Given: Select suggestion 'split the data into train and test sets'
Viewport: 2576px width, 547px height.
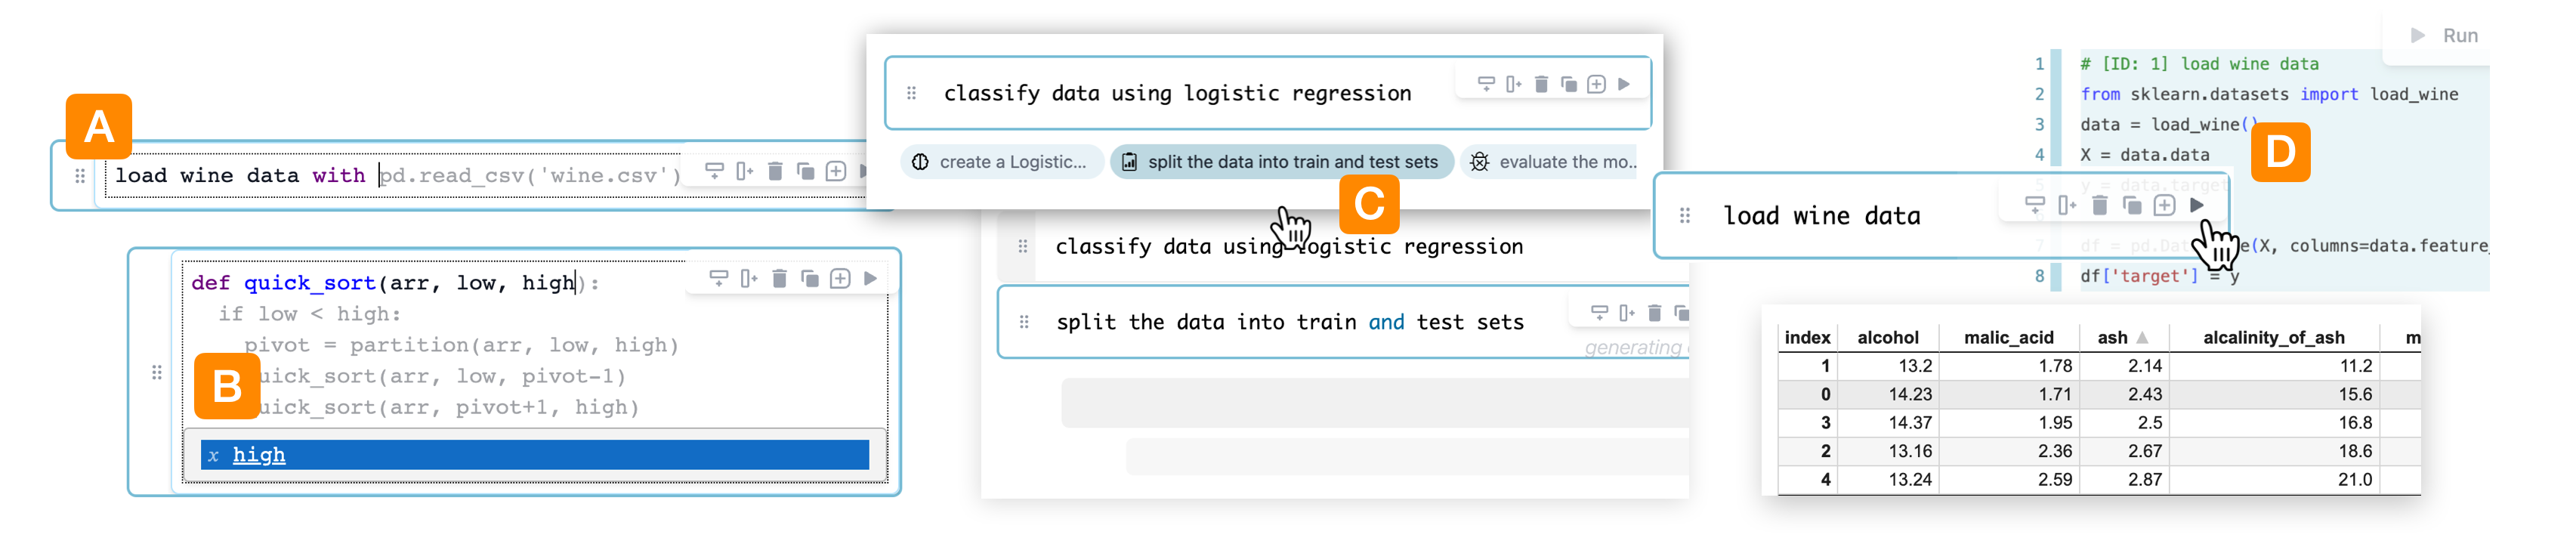Looking at the screenshot, I should click(x=1281, y=162).
